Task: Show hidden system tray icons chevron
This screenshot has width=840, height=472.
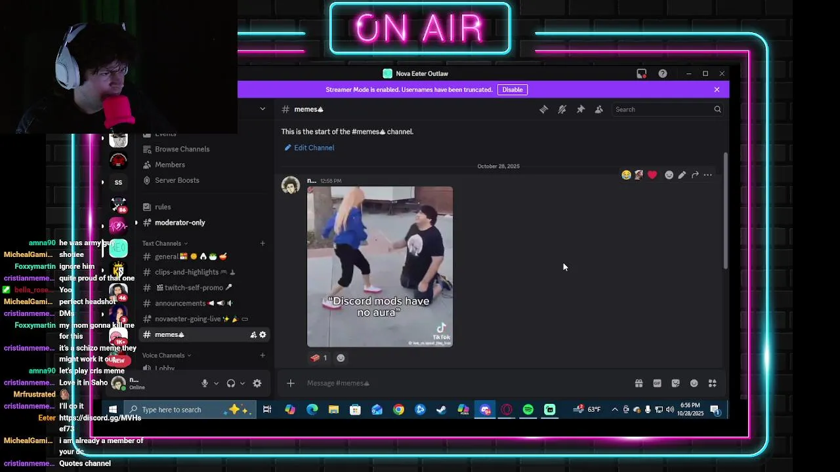Action: click(x=614, y=410)
